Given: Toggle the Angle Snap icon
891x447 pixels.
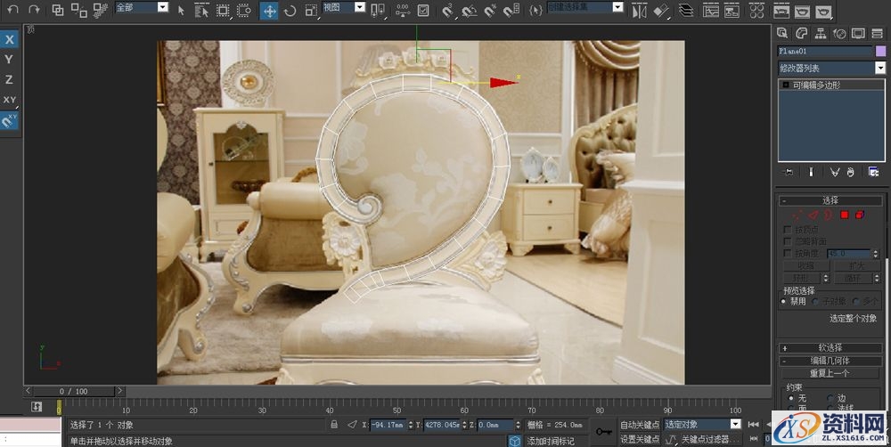Looking at the screenshot, I should tap(470, 10).
